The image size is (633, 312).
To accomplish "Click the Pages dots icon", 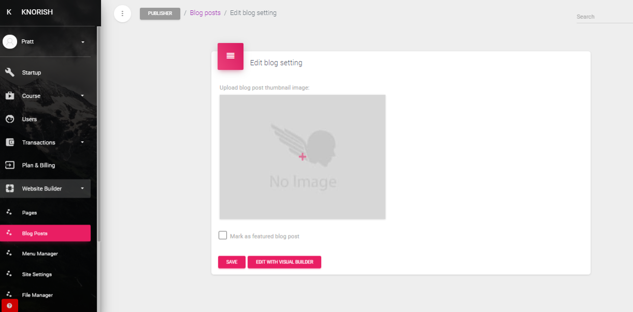I will [x=9, y=212].
